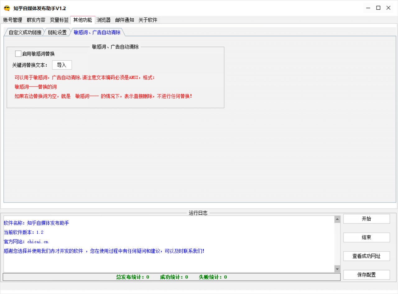The width and height of the screenshot is (398, 294).
Task: Open the 关于软件 tab
Action: 148,20
